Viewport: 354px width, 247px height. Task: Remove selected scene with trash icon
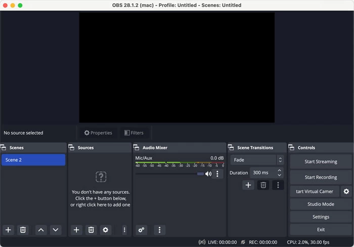(23, 230)
